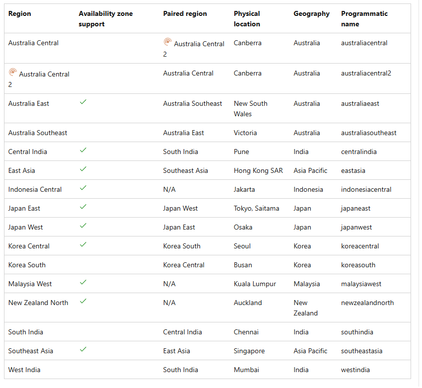
Task: Click the New Zealand North availability checkmark
Action: (83, 301)
